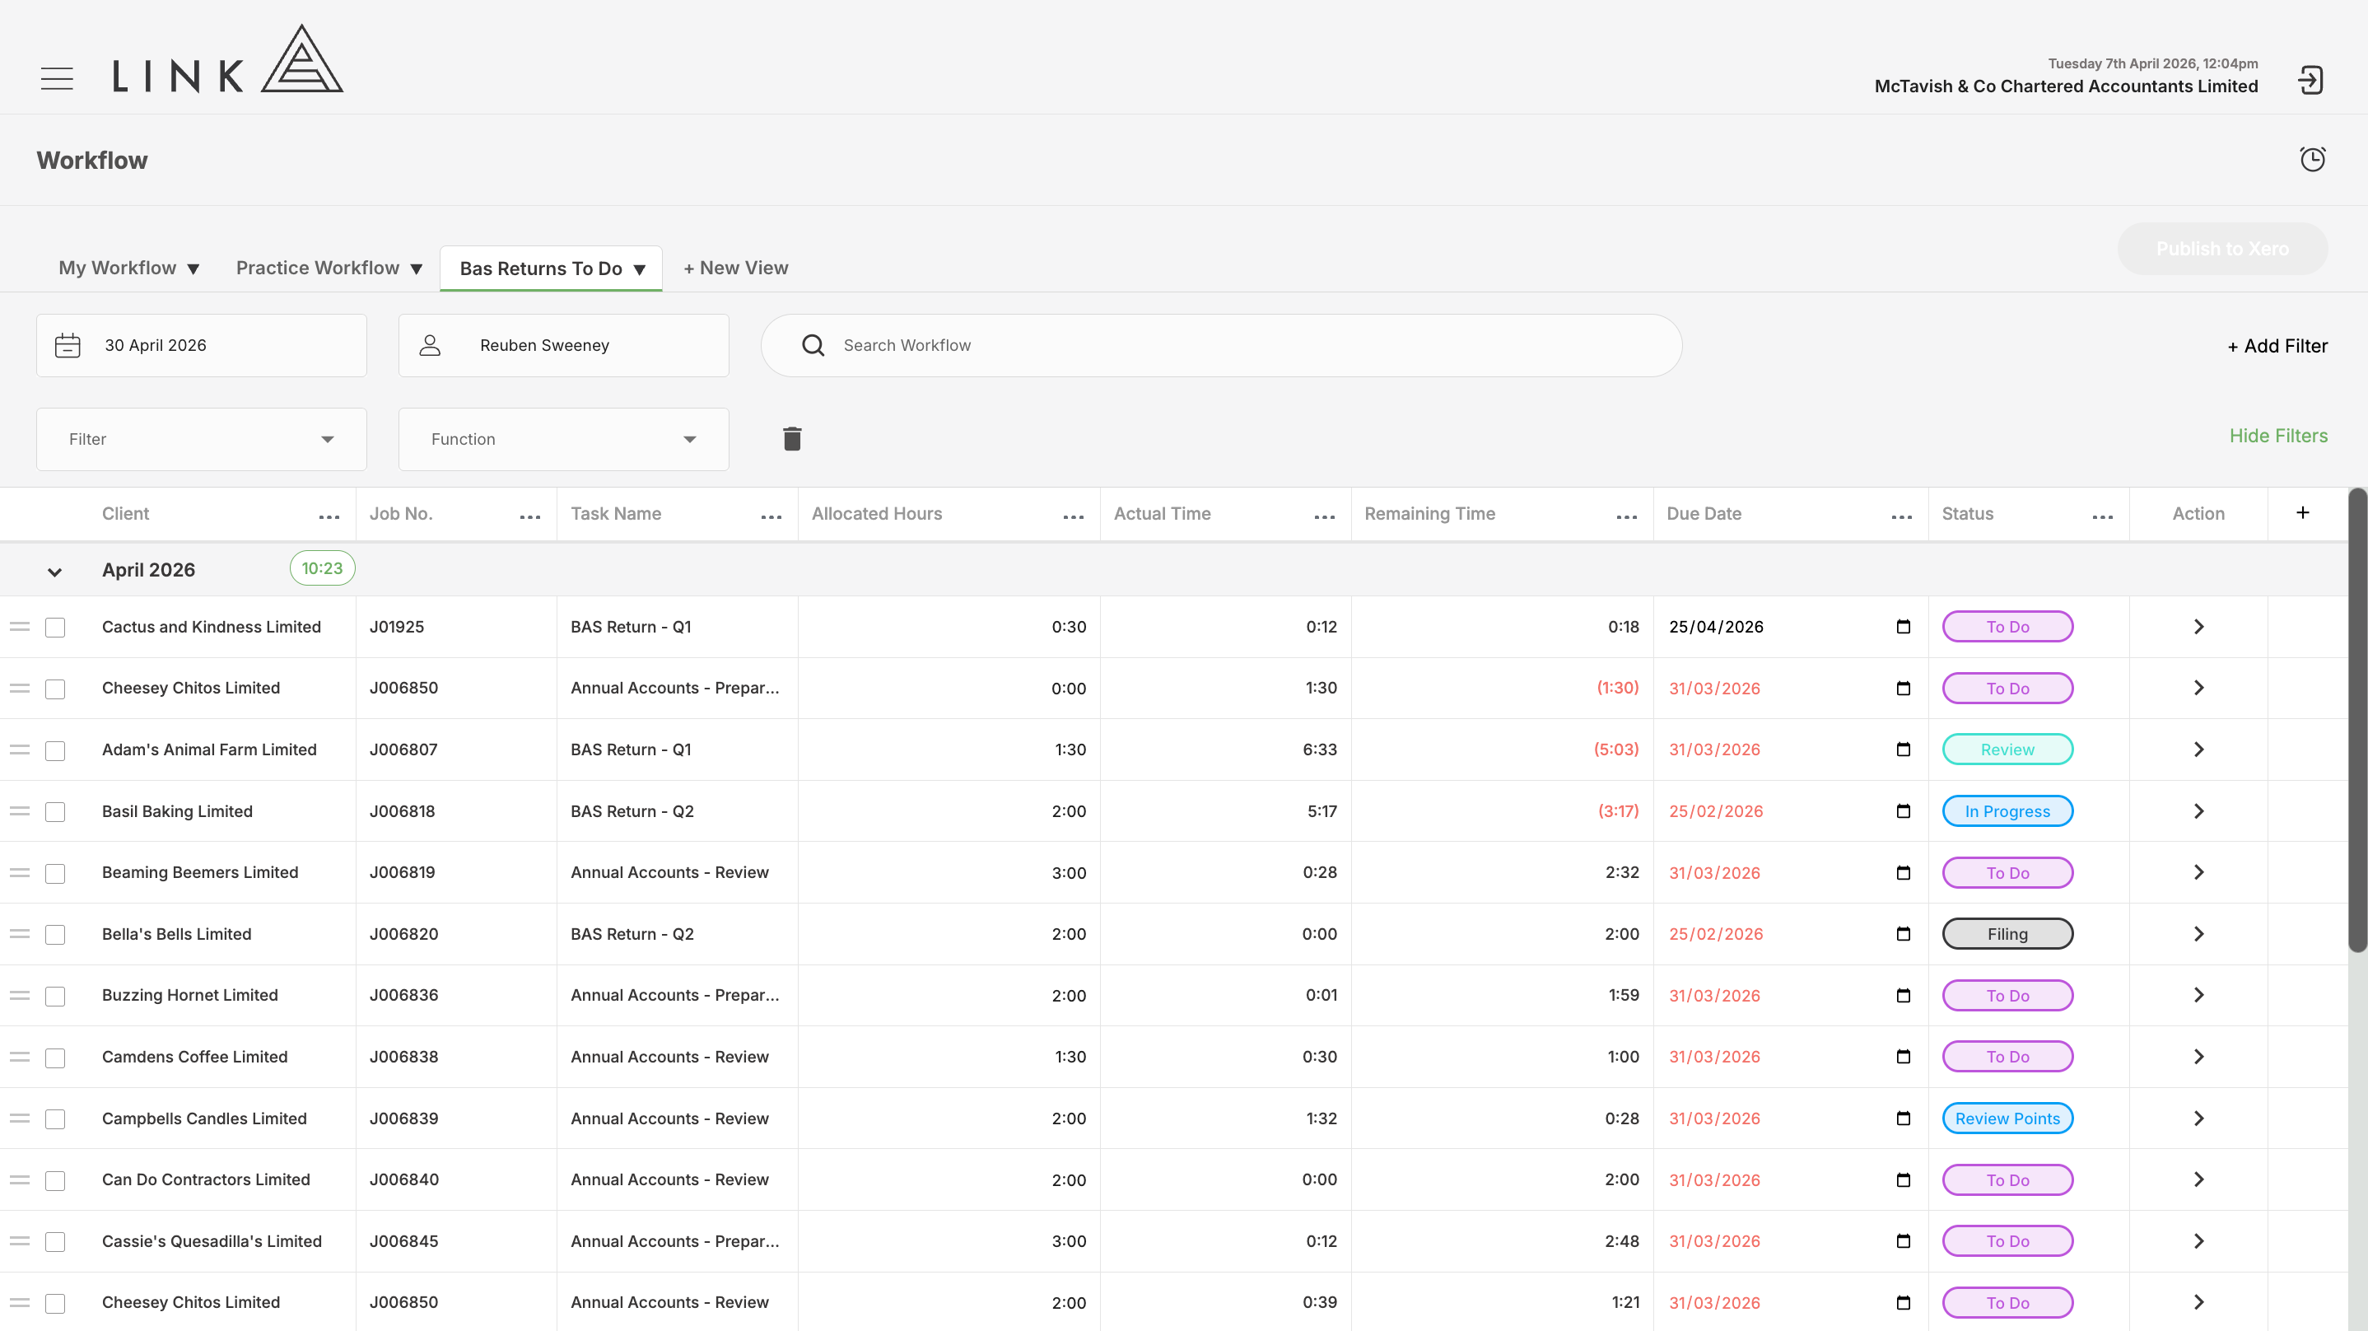2368x1331 pixels.
Task: Click drag handle of Beaming Beemers row
Action: [x=21, y=872]
